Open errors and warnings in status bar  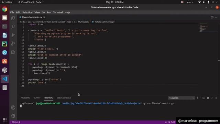coord(16,122)
